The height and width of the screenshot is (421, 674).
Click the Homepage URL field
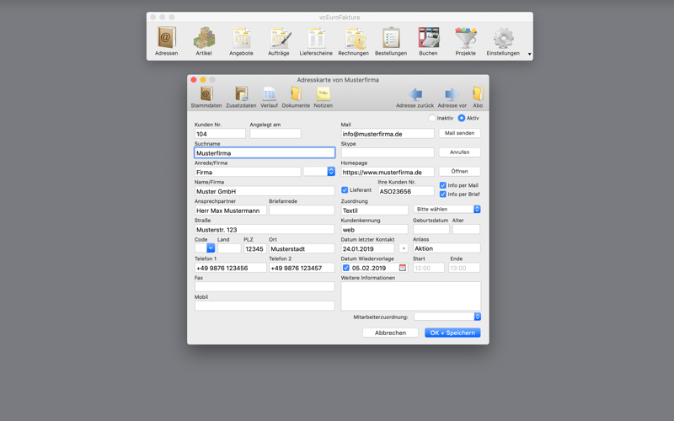tap(388, 172)
